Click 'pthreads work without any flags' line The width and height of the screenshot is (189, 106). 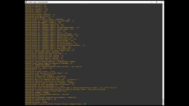(46, 54)
